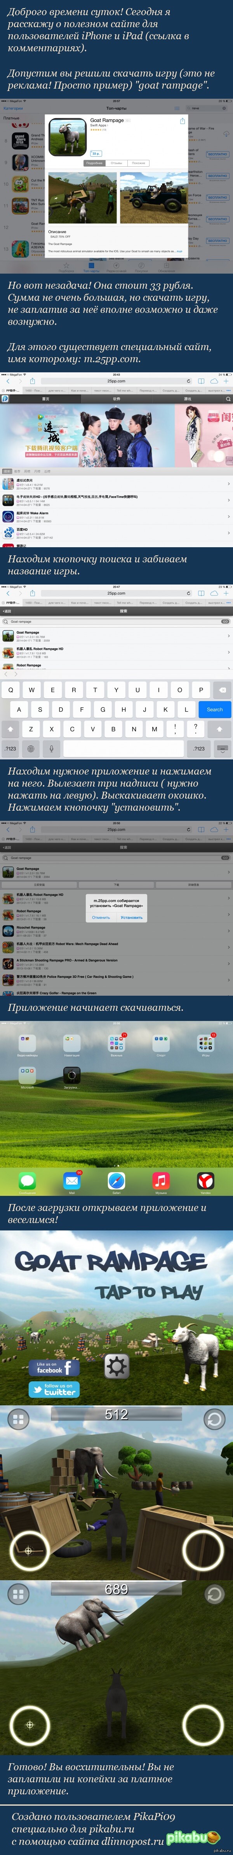Click Отменить in the install dialog
This screenshot has height=1855, width=233.
click(x=101, y=918)
